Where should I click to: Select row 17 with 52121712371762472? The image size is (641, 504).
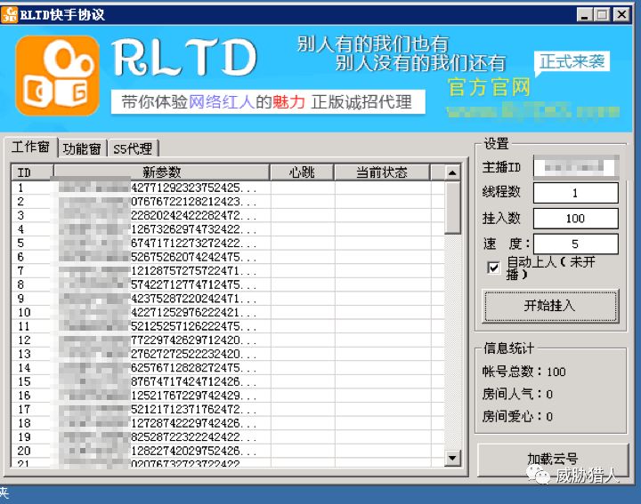(x=228, y=410)
